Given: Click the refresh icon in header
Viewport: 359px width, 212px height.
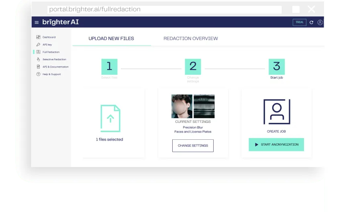Looking at the screenshot, I should click(311, 22).
